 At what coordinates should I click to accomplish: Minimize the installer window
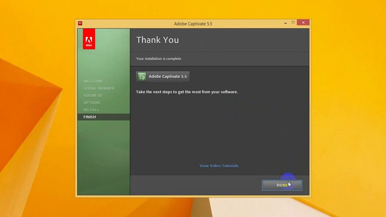point(285,22)
